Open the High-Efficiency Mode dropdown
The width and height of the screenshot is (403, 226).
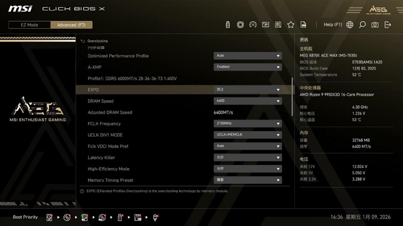coord(247,169)
